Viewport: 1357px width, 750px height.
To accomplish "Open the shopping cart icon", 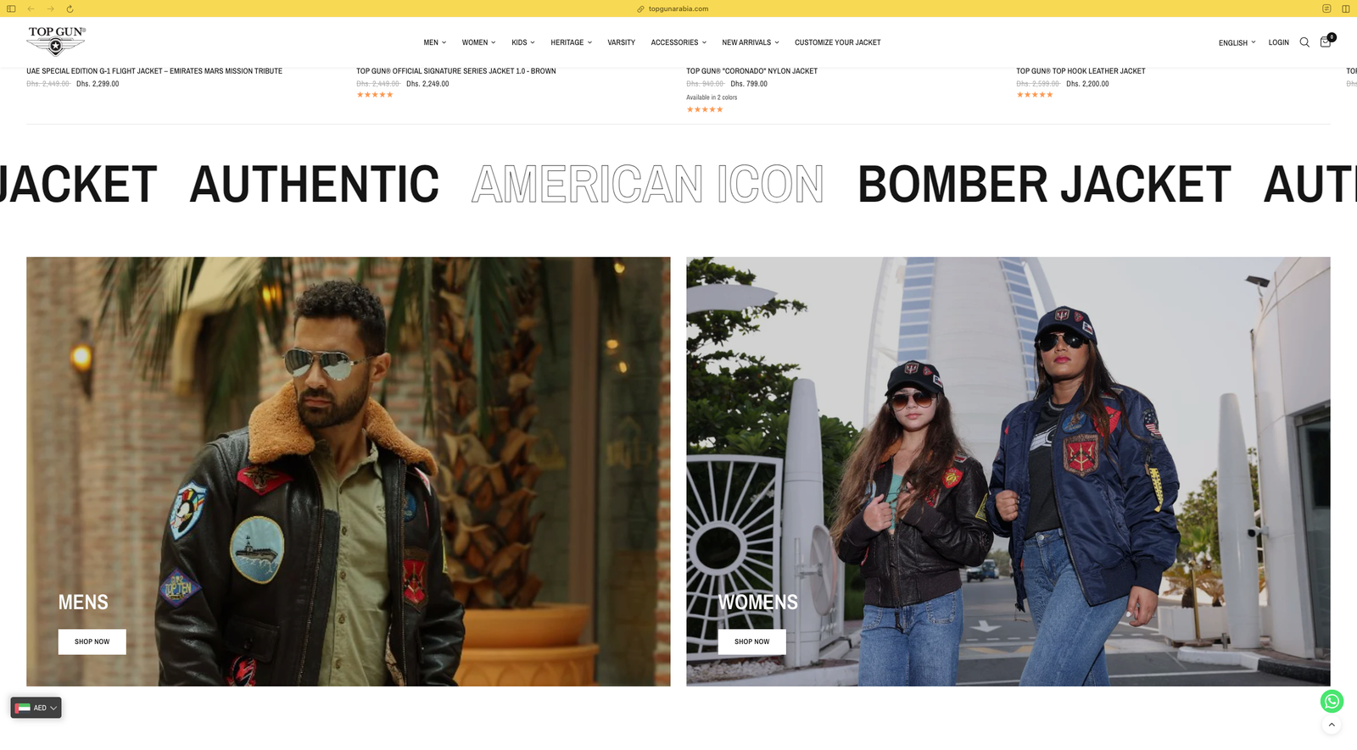I will pyautogui.click(x=1325, y=42).
